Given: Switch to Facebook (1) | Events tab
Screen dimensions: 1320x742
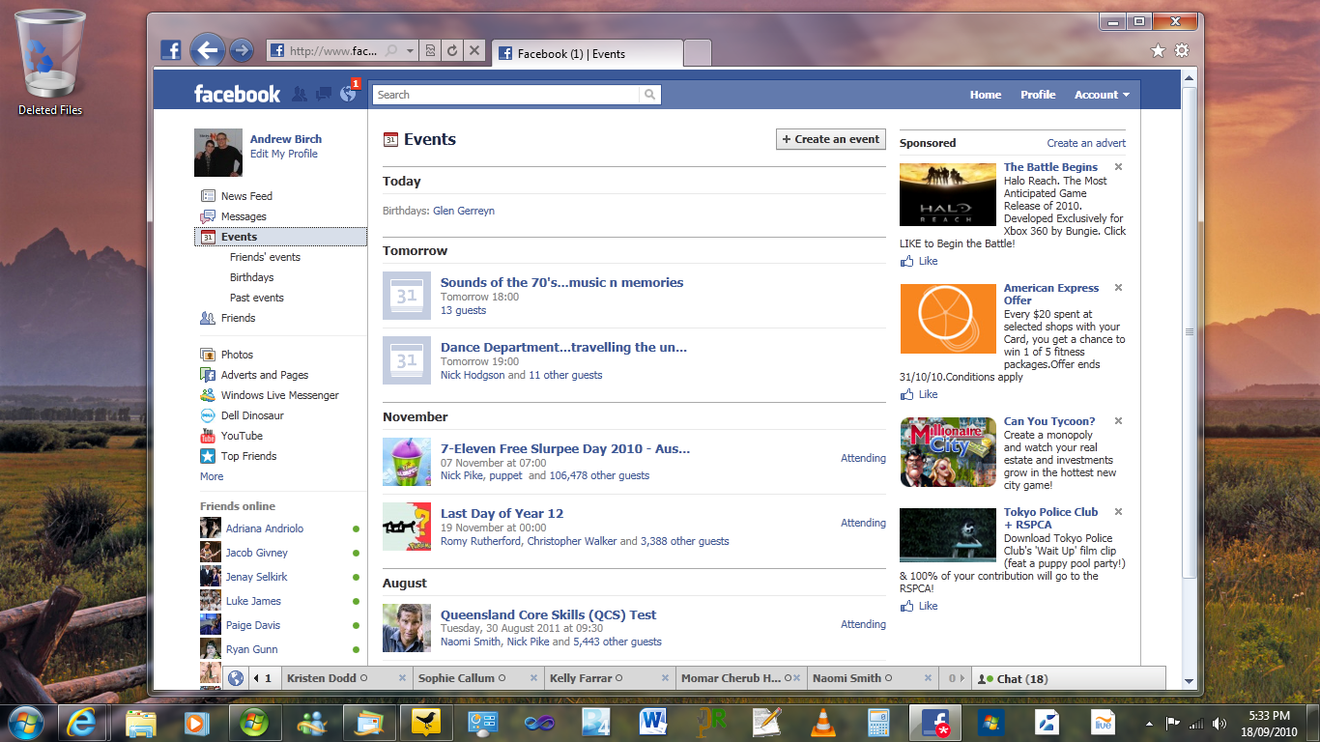Looking at the screenshot, I should tap(588, 53).
